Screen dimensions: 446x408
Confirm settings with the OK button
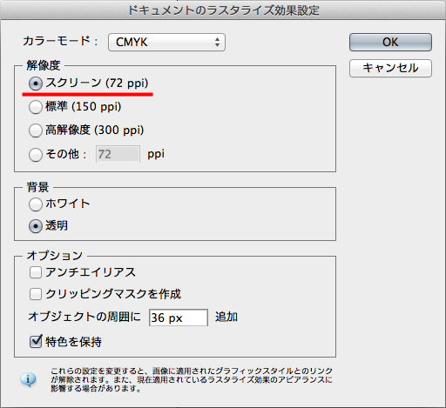click(390, 43)
